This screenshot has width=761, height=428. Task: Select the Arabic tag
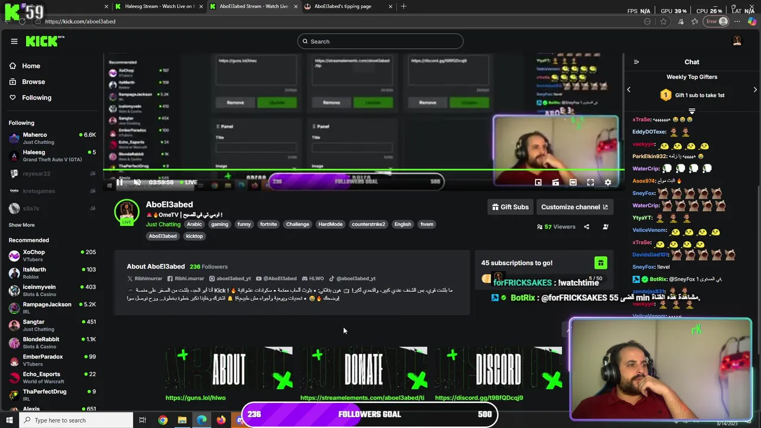click(194, 224)
